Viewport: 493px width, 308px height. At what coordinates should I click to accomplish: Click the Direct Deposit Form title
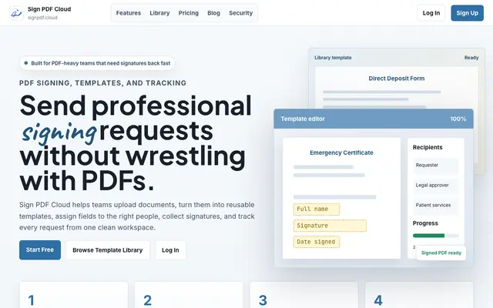click(x=396, y=79)
